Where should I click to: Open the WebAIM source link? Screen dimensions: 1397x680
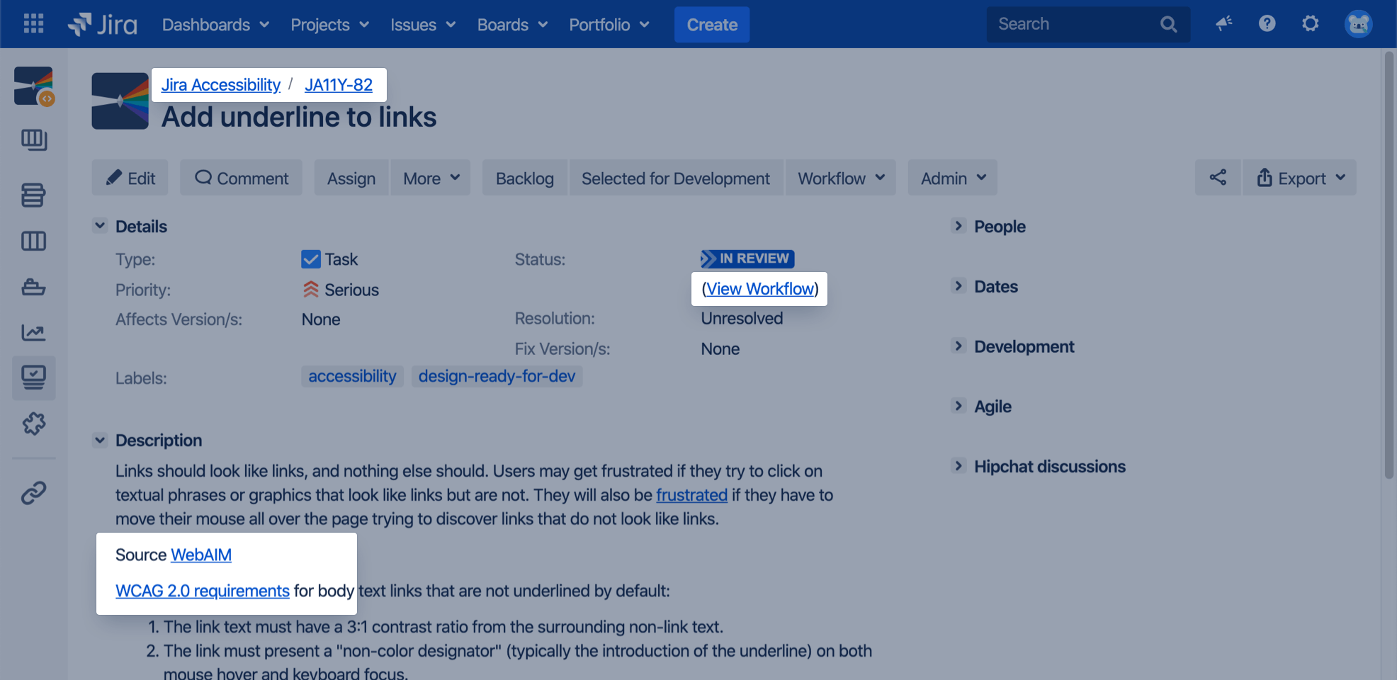(201, 555)
